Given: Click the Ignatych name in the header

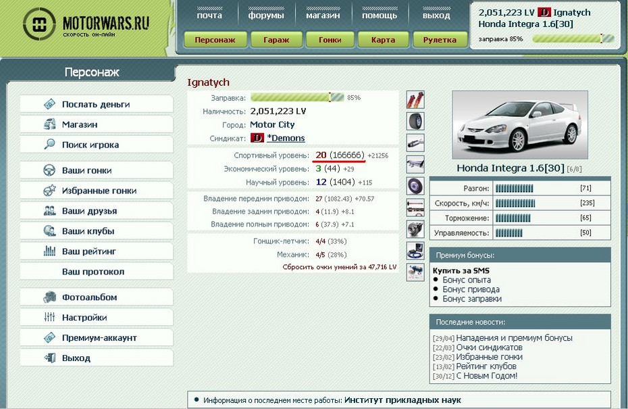Looking at the screenshot, I should coord(572,12).
